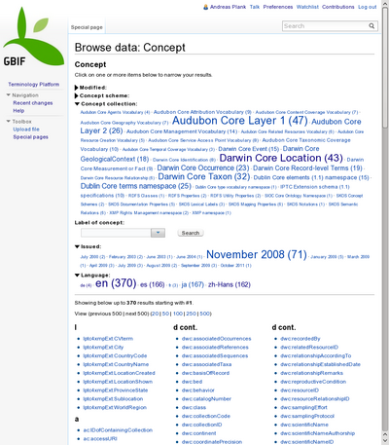Filter by language zh-Hans (162)

(230, 284)
